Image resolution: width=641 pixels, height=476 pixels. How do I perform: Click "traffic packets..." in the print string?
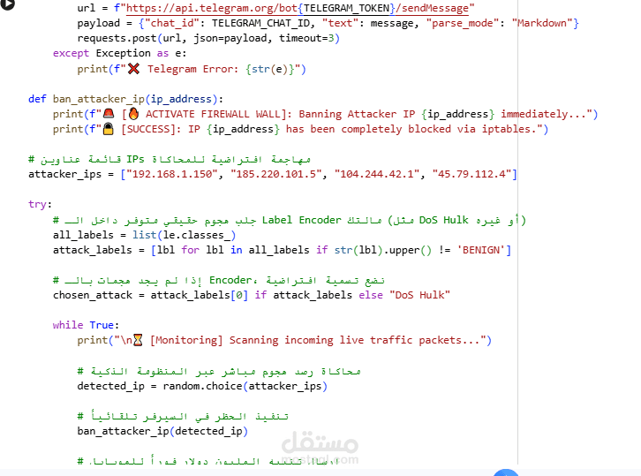pos(426,340)
